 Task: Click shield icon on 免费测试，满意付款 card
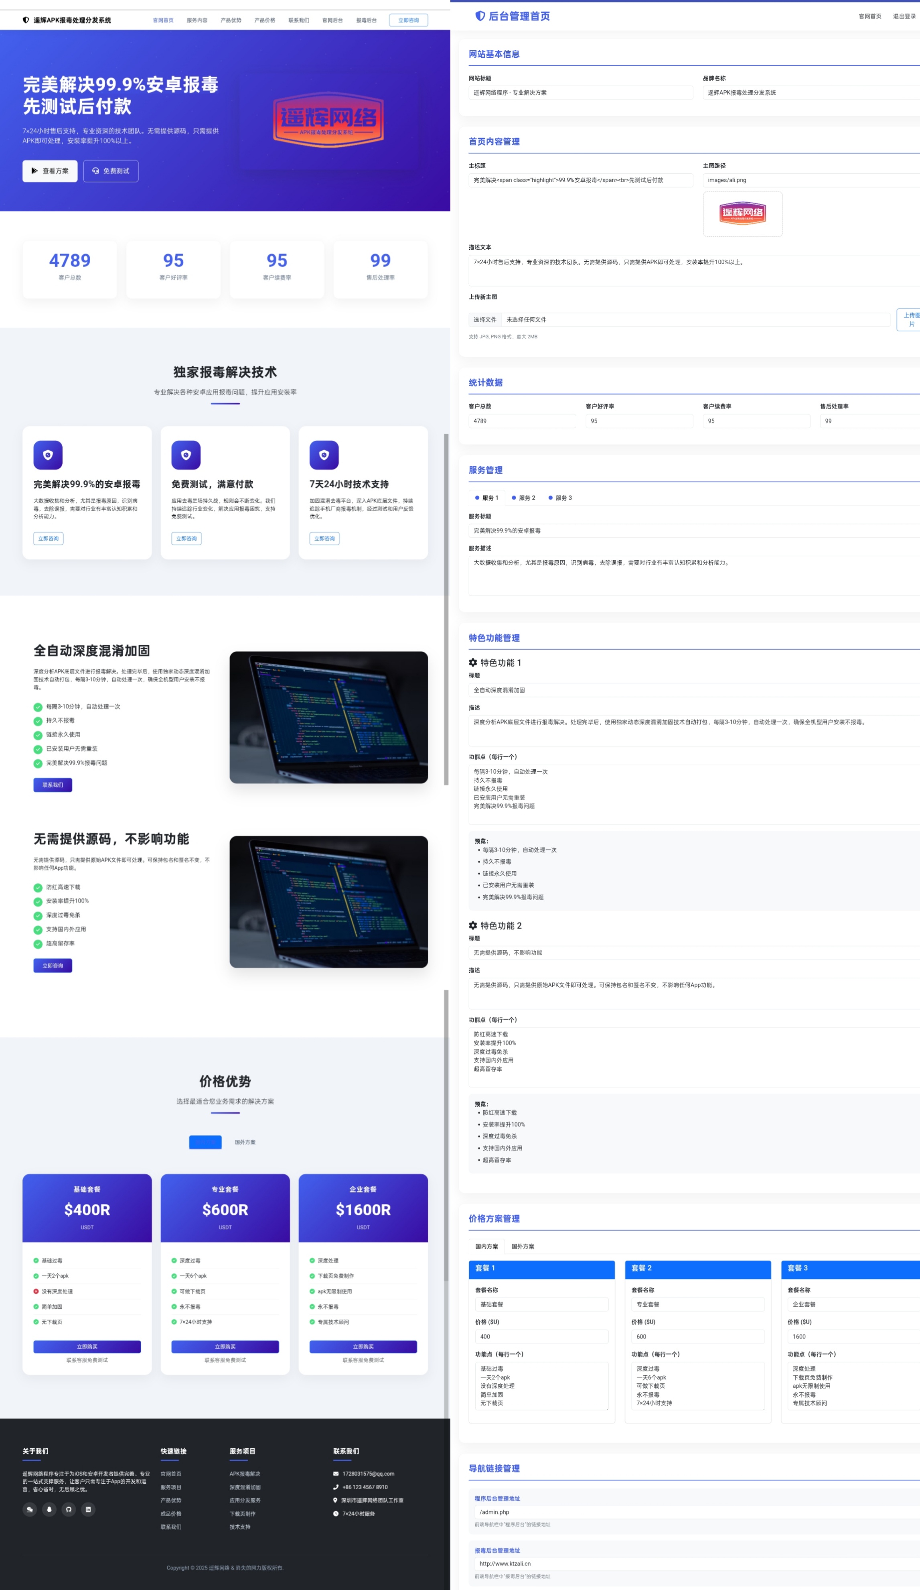click(186, 455)
